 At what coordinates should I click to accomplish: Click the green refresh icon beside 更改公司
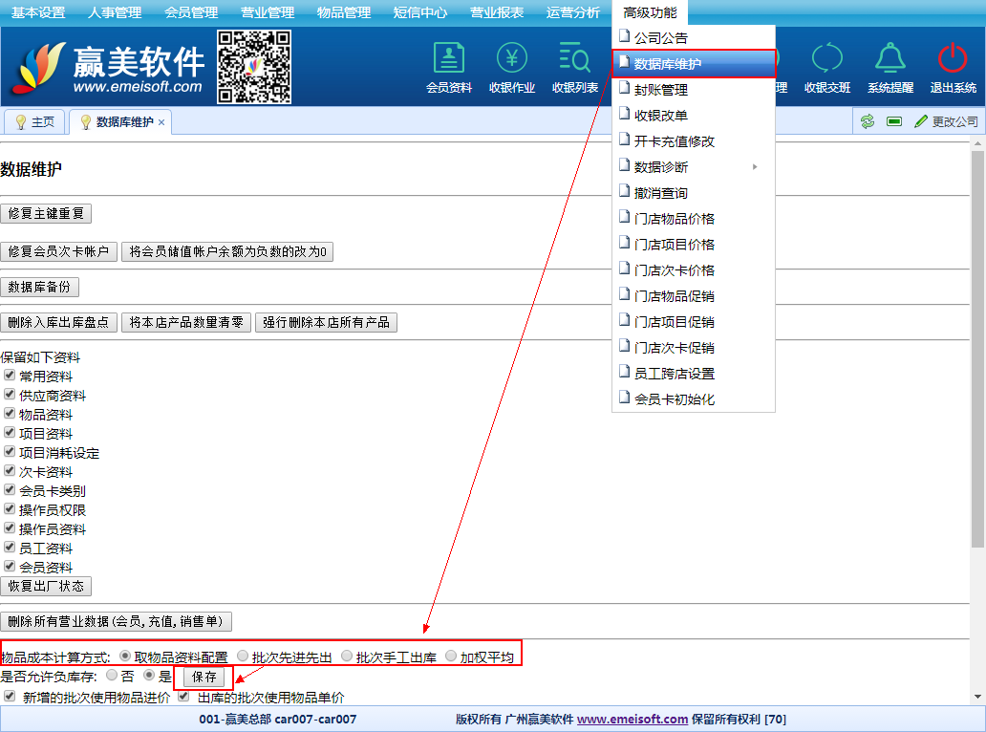[x=868, y=121]
